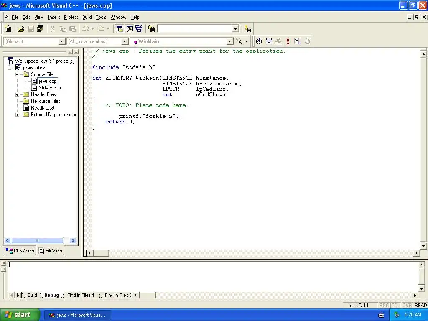This screenshot has height=321, width=428.
Task: Open the WizardBar actions dropdown arrow
Action: pos(246,41)
